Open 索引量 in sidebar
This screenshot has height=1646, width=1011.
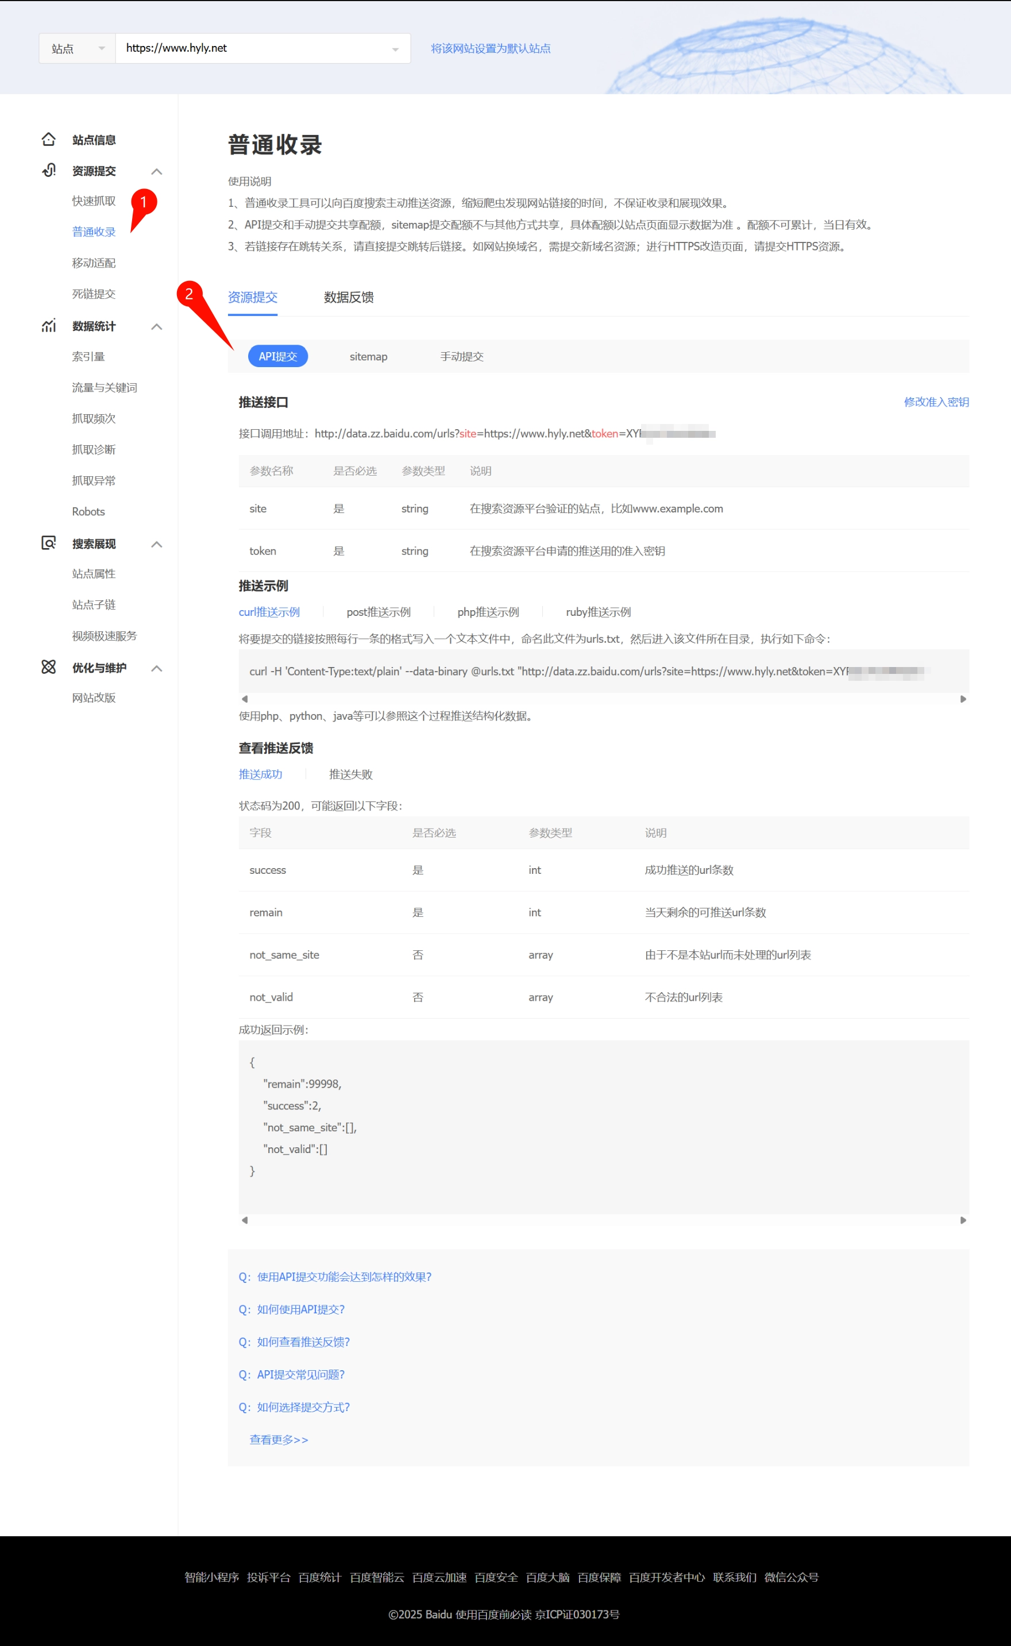point(89,357)
